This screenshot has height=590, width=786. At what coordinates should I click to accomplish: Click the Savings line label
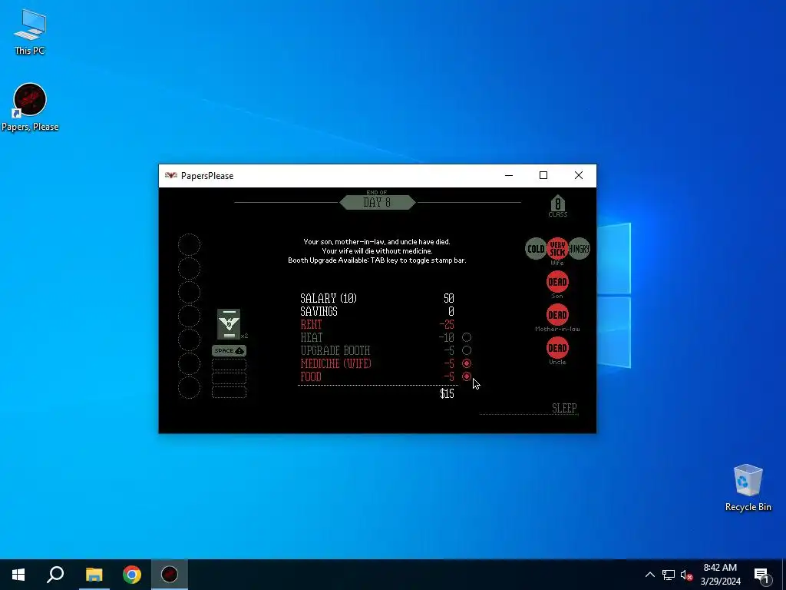point(319,312)
